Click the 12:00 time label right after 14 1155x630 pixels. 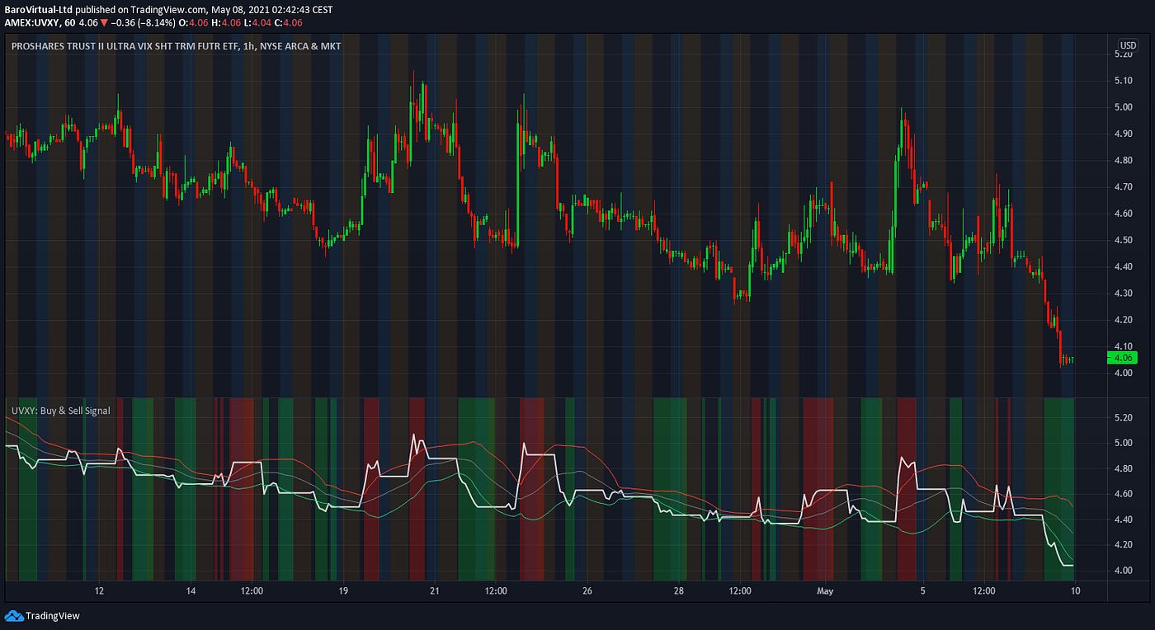[x=252, y=591]
